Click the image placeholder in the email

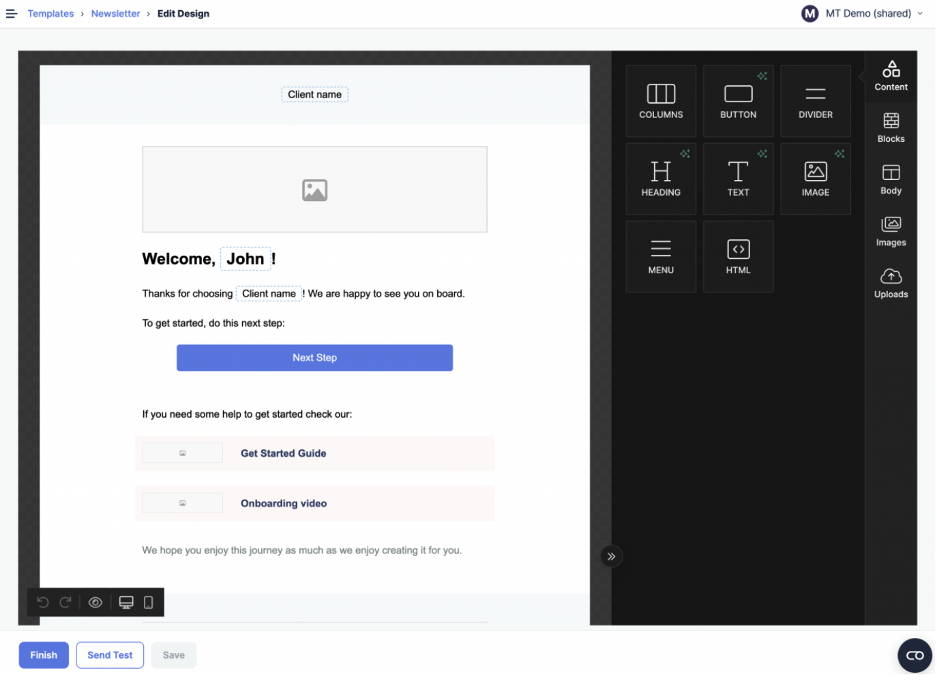click(314, 189)
